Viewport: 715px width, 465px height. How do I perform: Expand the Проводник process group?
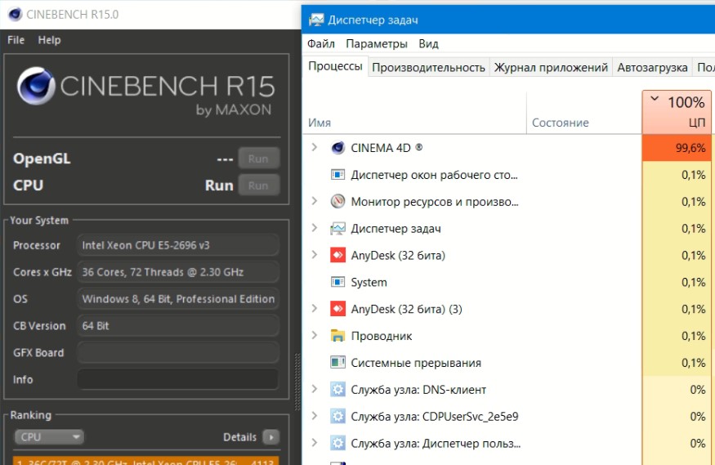point(314,336)
